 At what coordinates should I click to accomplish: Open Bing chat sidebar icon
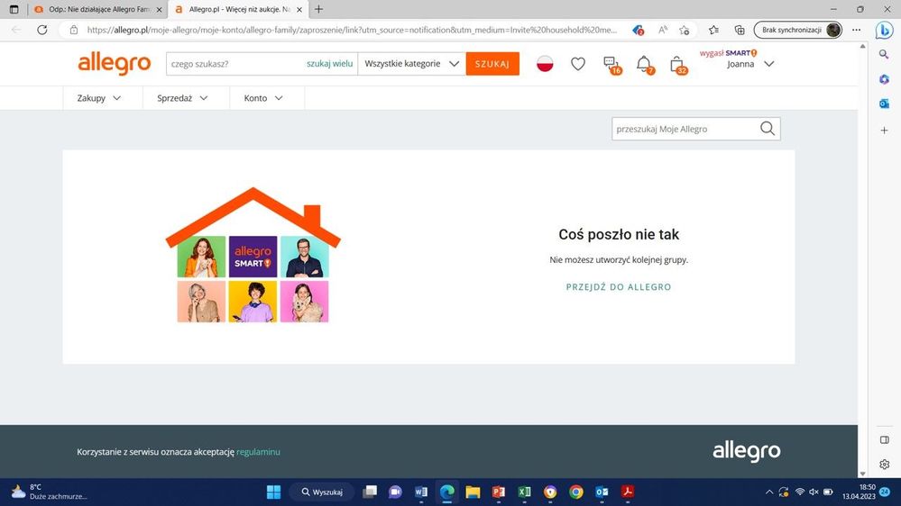point(885,30)
